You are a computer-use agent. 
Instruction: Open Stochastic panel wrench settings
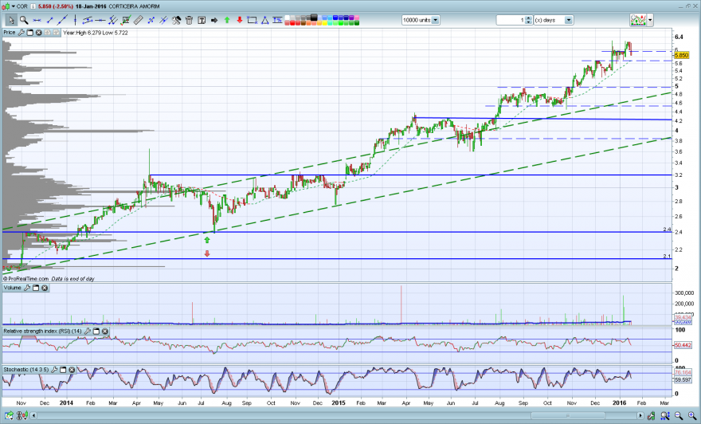54,370
